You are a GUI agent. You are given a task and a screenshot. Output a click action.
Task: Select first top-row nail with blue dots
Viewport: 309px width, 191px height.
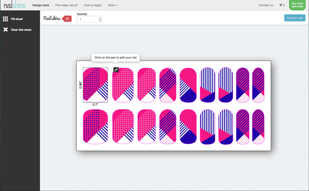(95, 85)
